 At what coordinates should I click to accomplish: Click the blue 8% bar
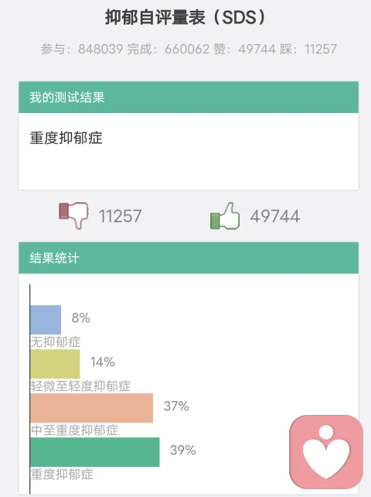coord(46,320)
